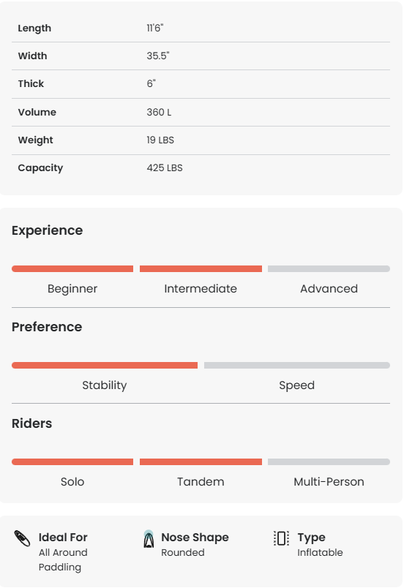Screen dimensions: 404x588
Task: Click the 35.5" Width value
Action: click(158, 56)
